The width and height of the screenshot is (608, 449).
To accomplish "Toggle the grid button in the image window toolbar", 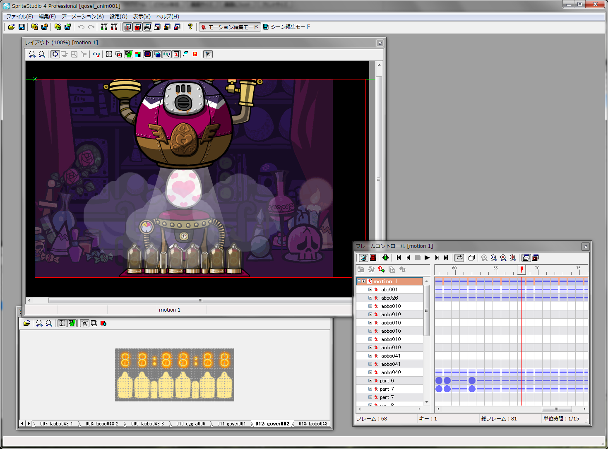I will tap(62, 323).
